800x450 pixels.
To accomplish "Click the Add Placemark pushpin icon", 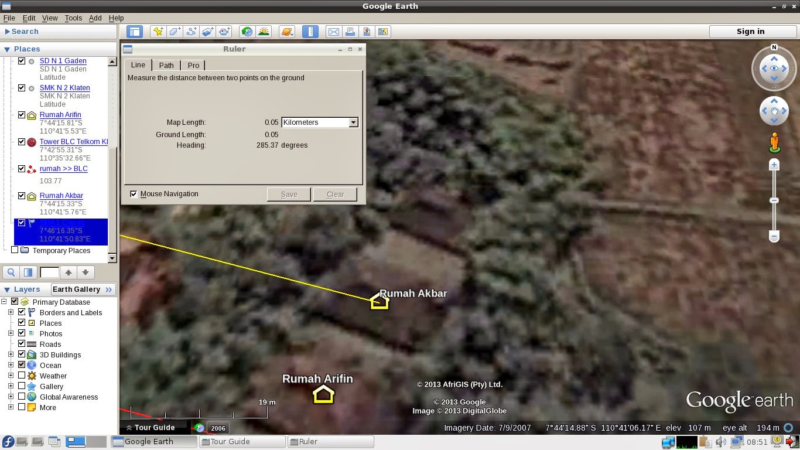I will coord(158,32).
